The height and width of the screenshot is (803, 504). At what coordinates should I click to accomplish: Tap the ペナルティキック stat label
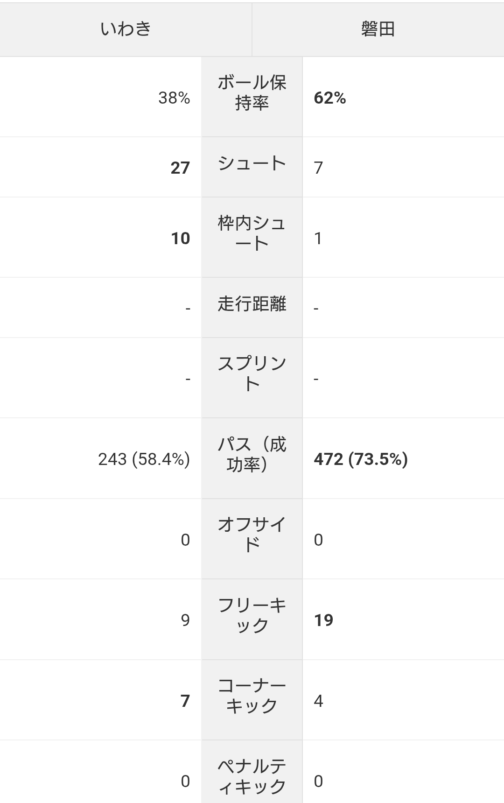(252, 776)
